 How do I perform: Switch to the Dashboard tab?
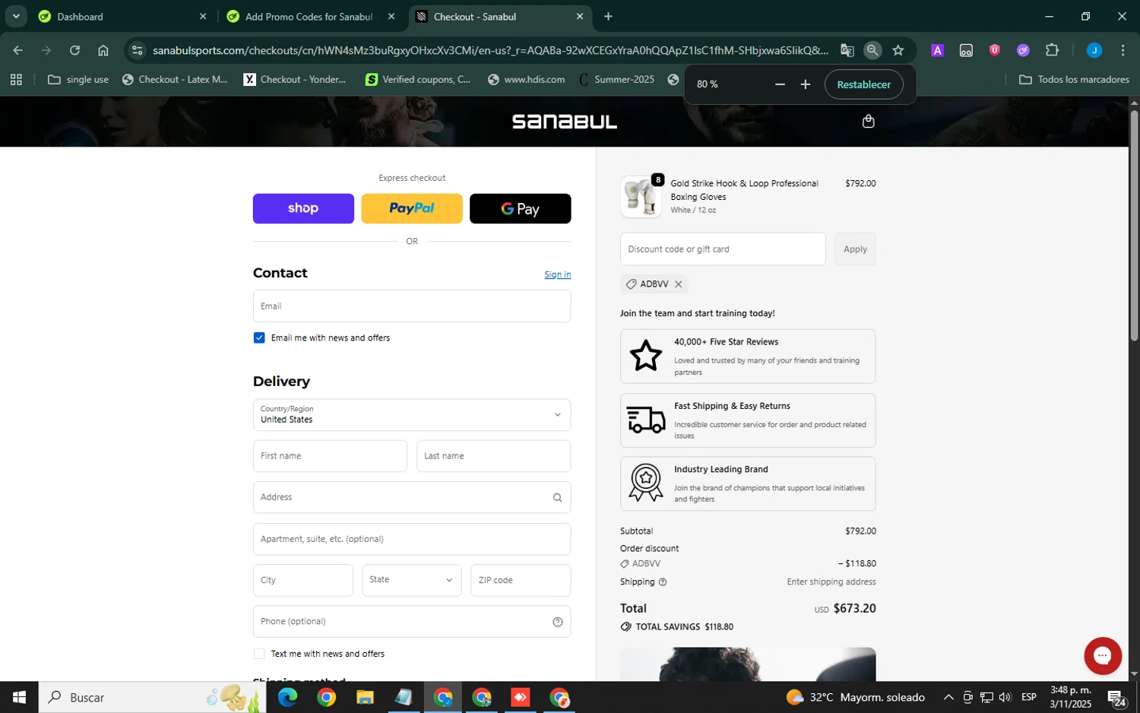(x=122, y=17)
